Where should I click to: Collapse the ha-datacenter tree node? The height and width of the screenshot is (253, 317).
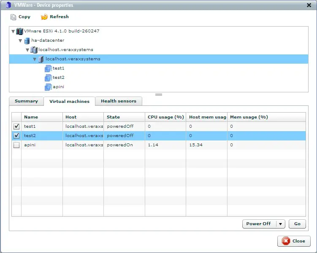20,41
